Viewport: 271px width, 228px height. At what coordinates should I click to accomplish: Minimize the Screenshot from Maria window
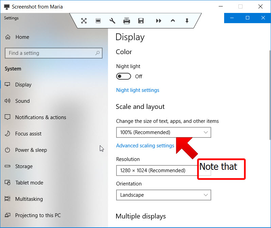pyautogui.click(x=221, y=6)
